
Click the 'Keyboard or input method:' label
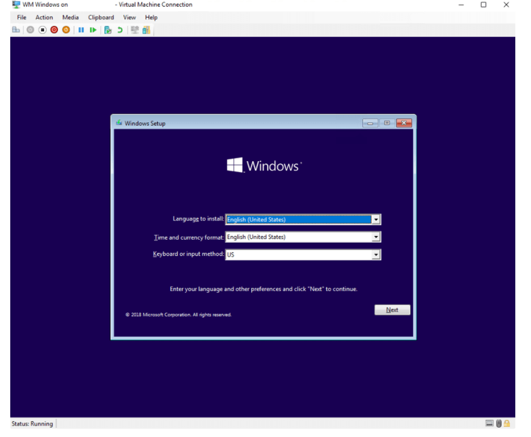pyautogui.click(x=188, y=254)
